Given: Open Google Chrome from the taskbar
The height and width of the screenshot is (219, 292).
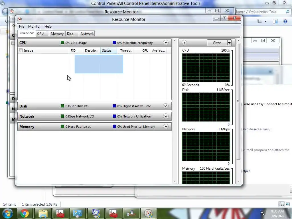Looking at the screenshot, I should [25, 213].
